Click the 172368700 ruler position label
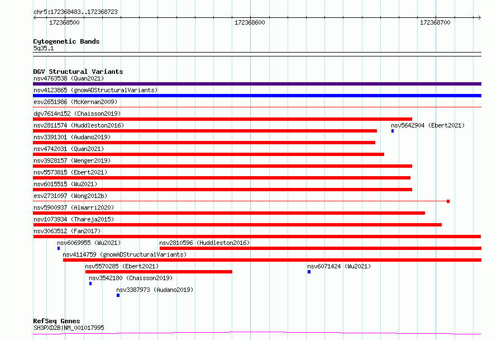The height and width of the screenshot is (340, 497). 435,22
